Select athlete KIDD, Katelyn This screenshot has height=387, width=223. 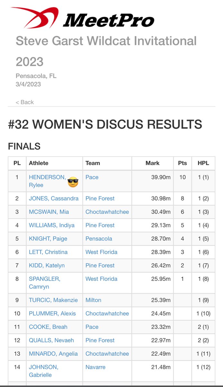pos(47,265)
